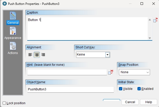The height and width of the screenshot is (107, 159).
Task: Open the Actions settings page
Action: pos(13,48)
